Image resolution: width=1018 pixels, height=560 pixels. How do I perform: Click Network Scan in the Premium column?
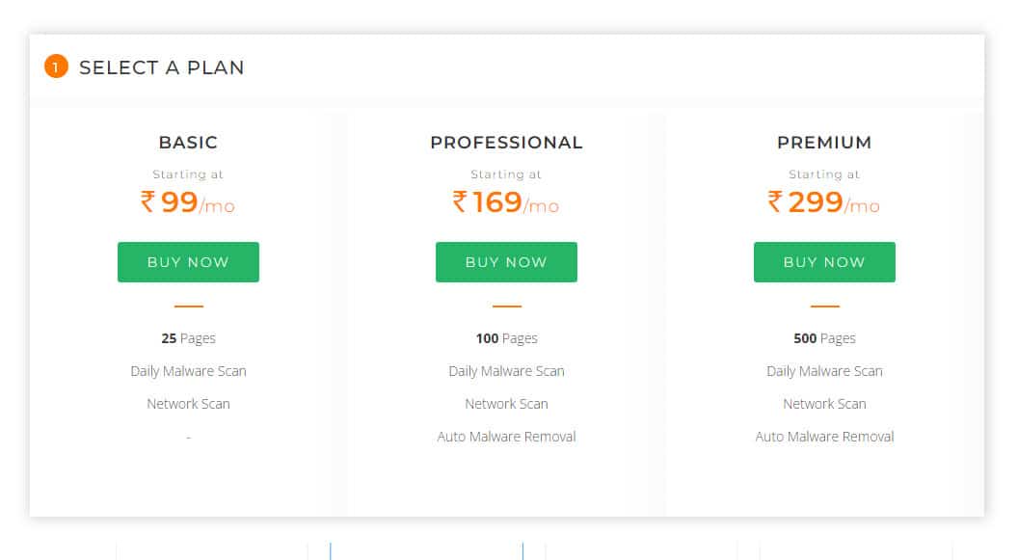point(824,404)
